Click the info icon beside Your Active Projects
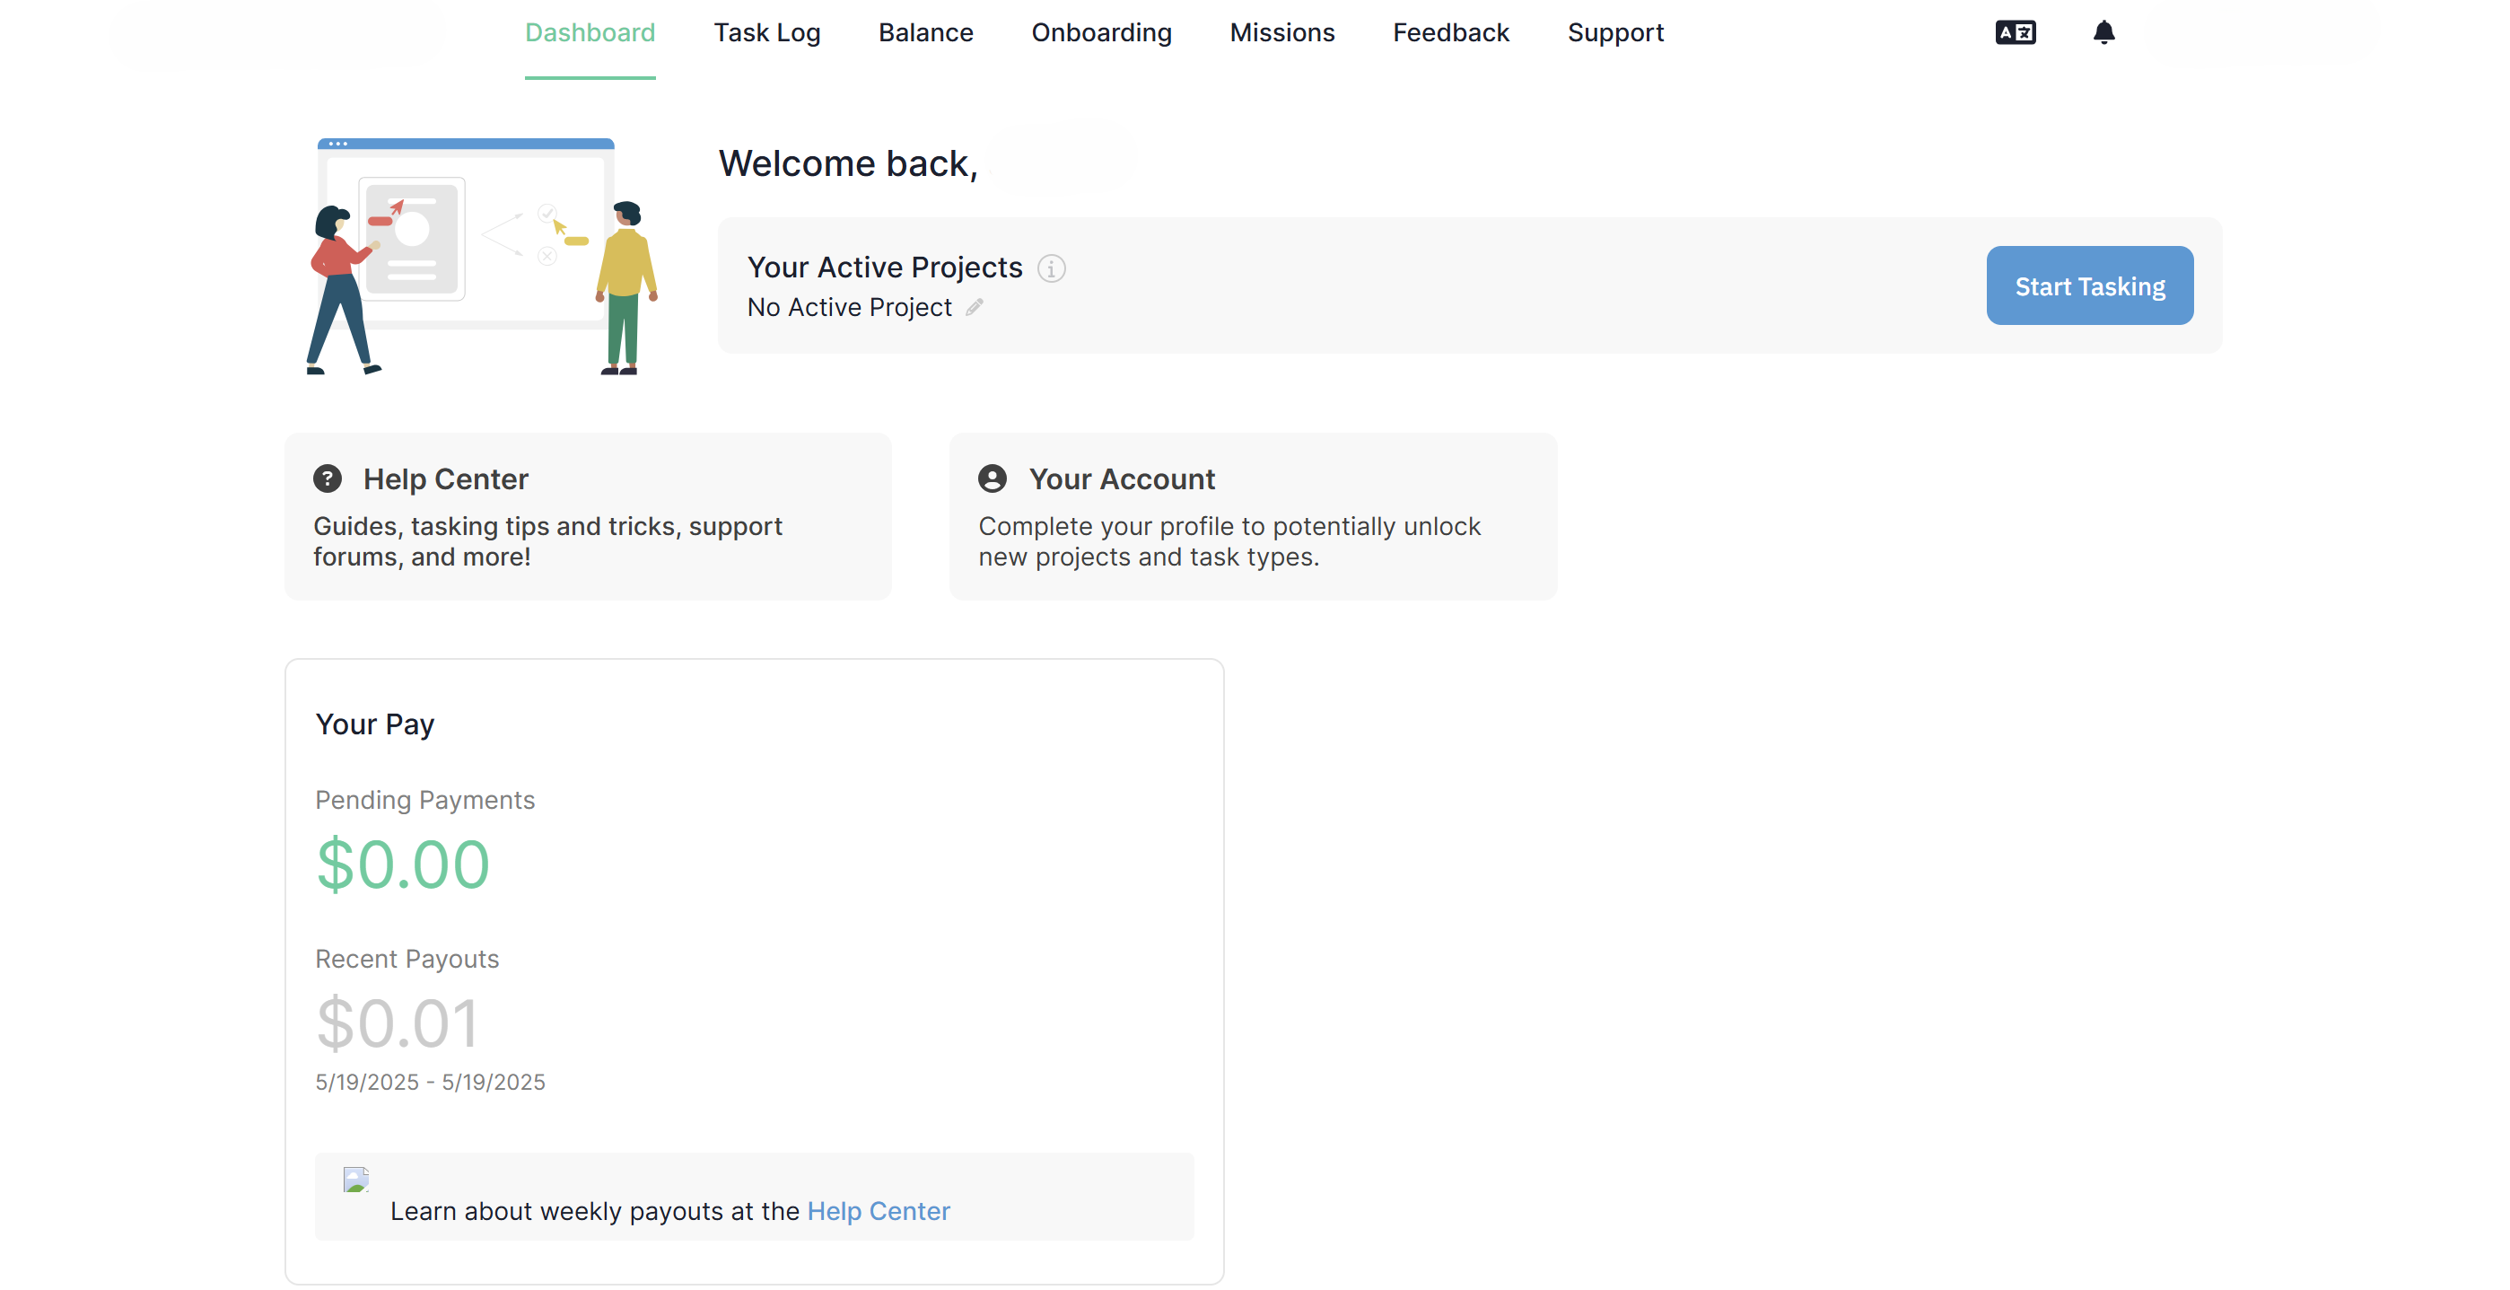This screenshot has width=2510, height=1290. [1052, 268]
